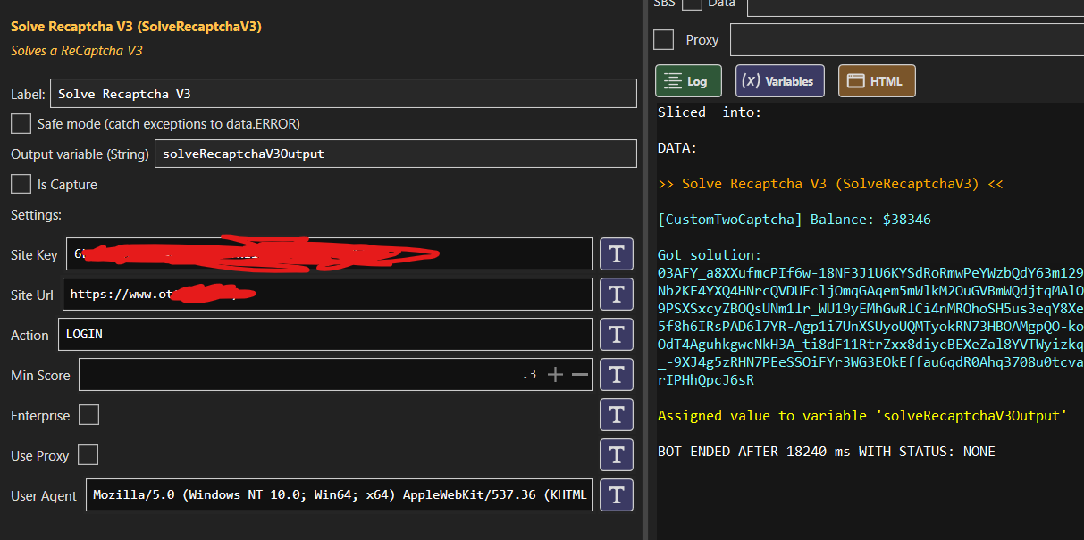Decrease Min Score with the minus icon
Viewport: 1084px width, 540px height.
580,375
